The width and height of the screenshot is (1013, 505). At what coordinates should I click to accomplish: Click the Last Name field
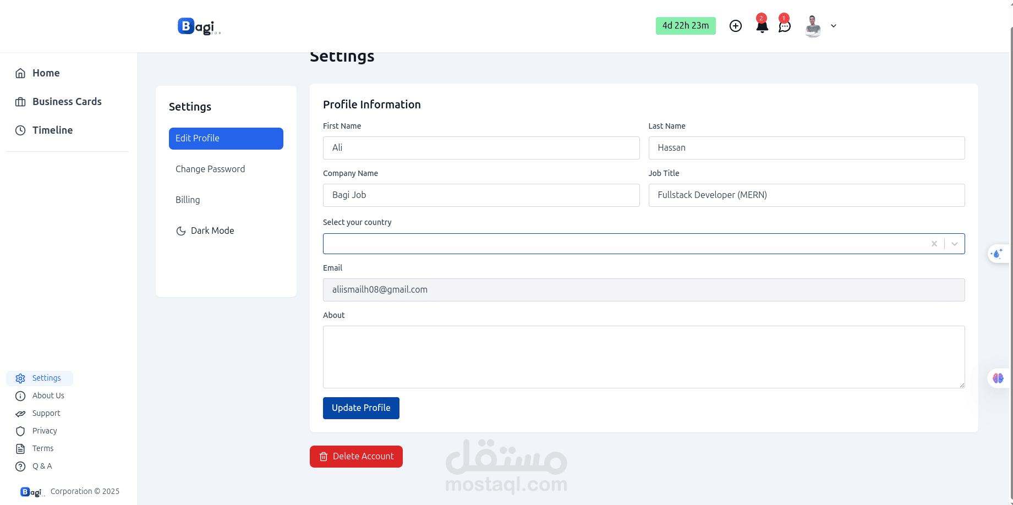807,148
